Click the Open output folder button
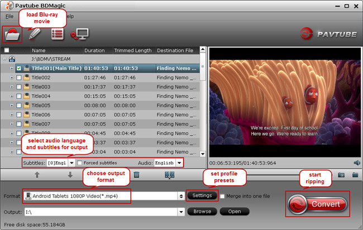The height and width of the screenshot is (230, 363). tap(235, 212)
